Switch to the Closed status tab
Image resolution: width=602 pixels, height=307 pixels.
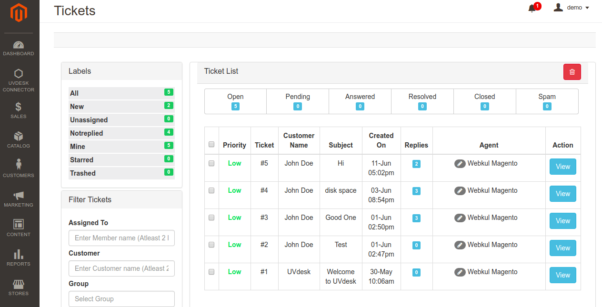click(x=485, y=101)
